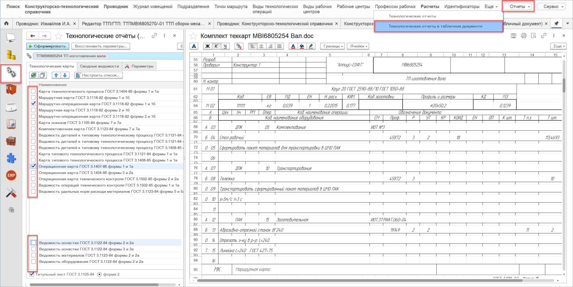
Task: Check Маршрутная карта ГОСТ 3.1118-82 формы 1 и 1б
Action: point(33,98)
